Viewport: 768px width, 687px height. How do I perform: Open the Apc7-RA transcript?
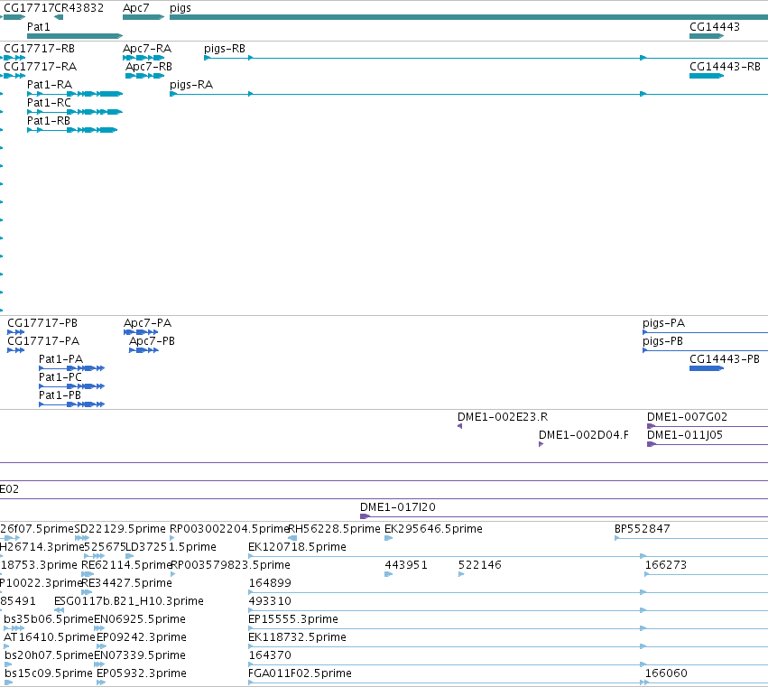pyautogui.click(x=143, y=58)
